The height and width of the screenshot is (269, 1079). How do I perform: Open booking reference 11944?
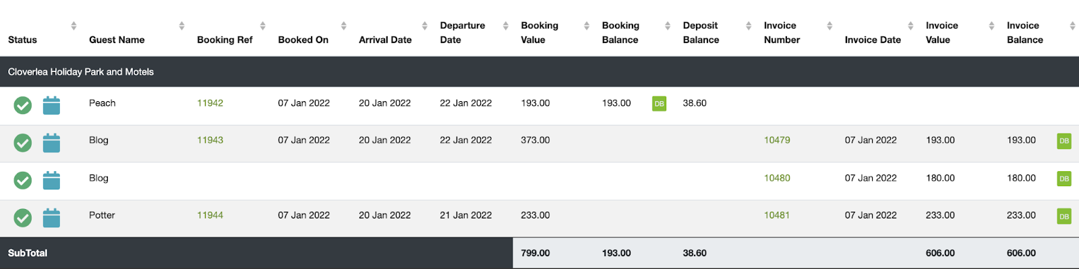(210, 215)
